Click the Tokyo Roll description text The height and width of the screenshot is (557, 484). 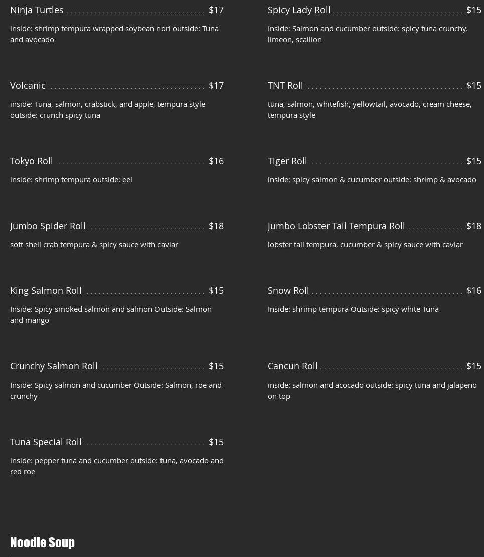click(71, 180)
